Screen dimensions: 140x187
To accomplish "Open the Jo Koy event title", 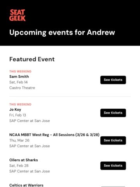I will [x=15, y=109].
